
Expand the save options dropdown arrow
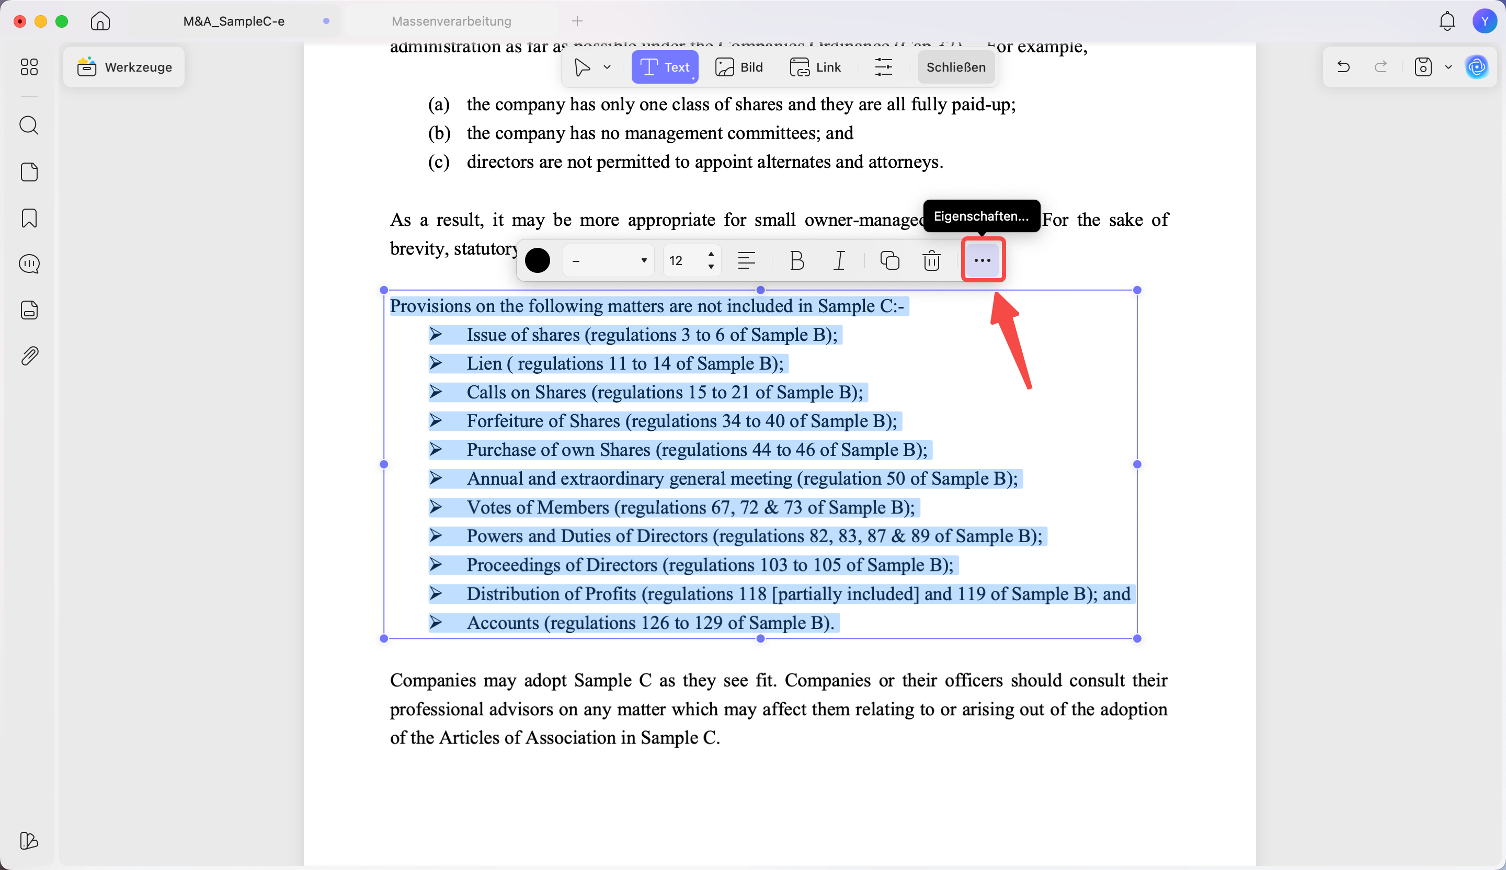click(x=1448, y=67)
